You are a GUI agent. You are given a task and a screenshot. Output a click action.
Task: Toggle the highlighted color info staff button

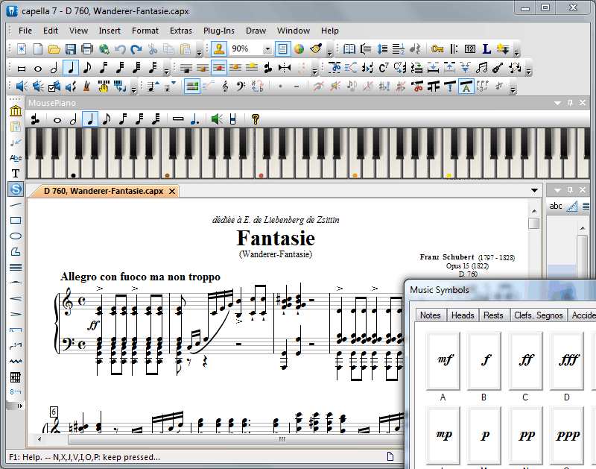[192, 86]
